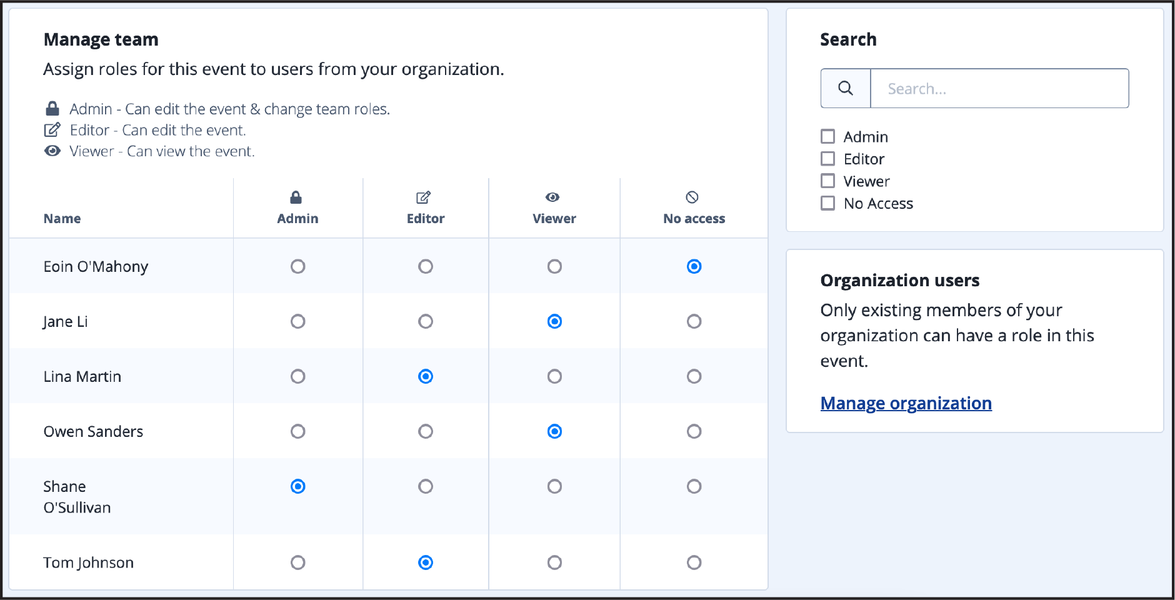Click the name Eoin O'Mahony
The width and height of the screenshot is (1175, 600).
[x=96, y=267]
